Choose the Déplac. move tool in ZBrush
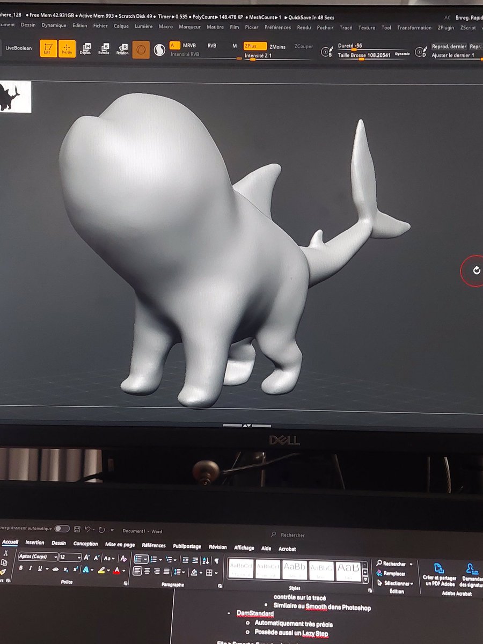 85,49
